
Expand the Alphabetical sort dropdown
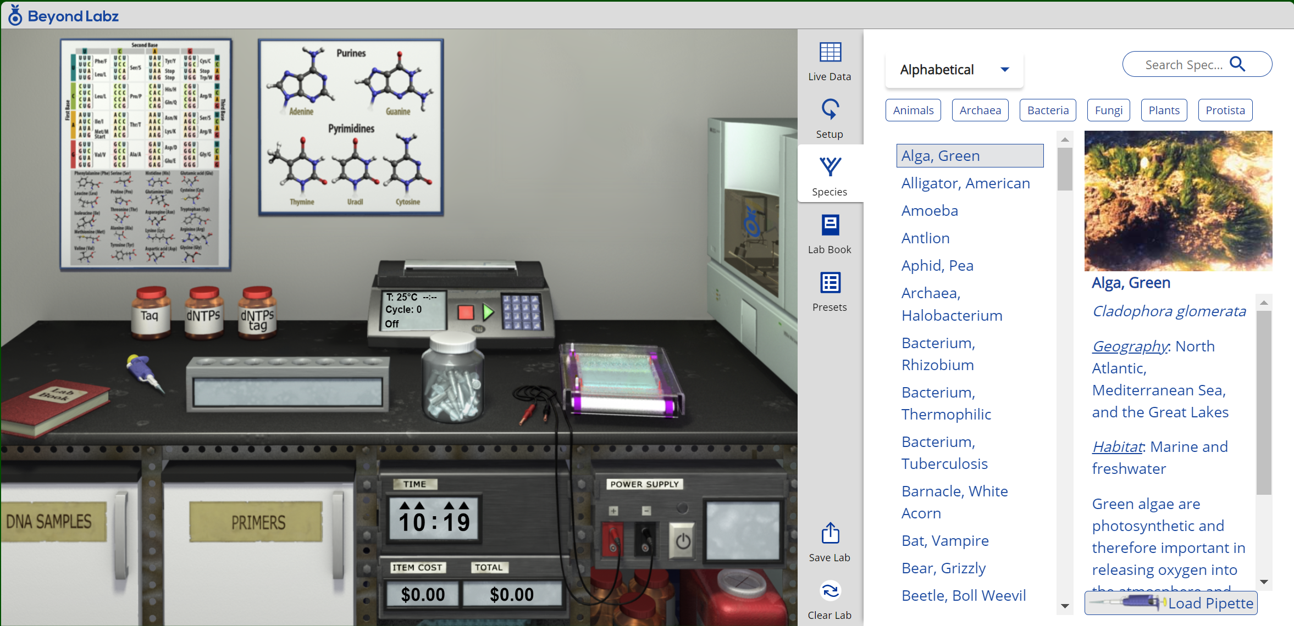pyautogui.click(x=954, y=70)
